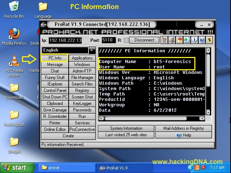Click the printer toolbar icon in ProRat
This screenshot has width=231, height=173.
point(172,40)
